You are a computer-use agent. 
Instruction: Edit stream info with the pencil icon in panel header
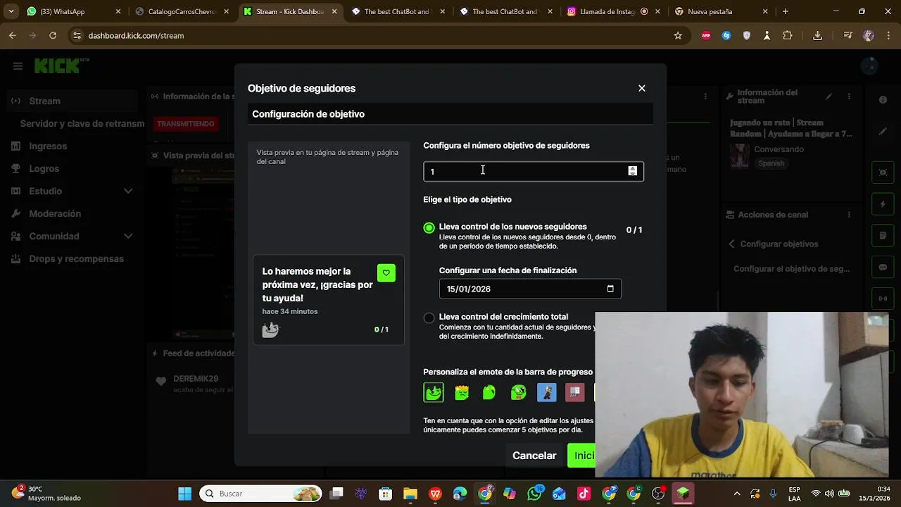point(829,96)
